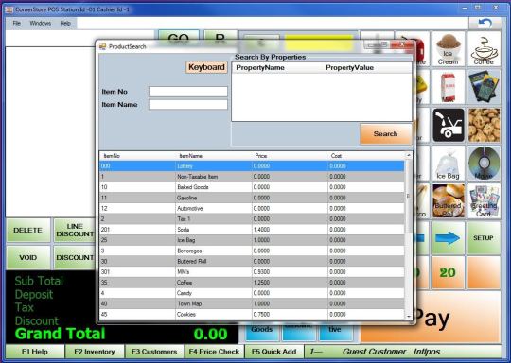This screenshot has width=511, height=363.
Task: Click the blue right-arrow next page tile
Action: tap(449, 238)
